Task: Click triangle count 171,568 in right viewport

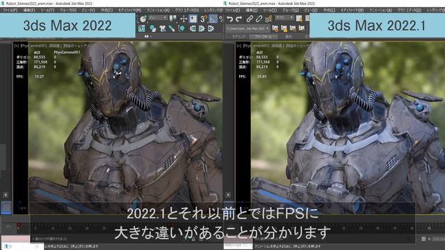Action: tap(263, 62)
